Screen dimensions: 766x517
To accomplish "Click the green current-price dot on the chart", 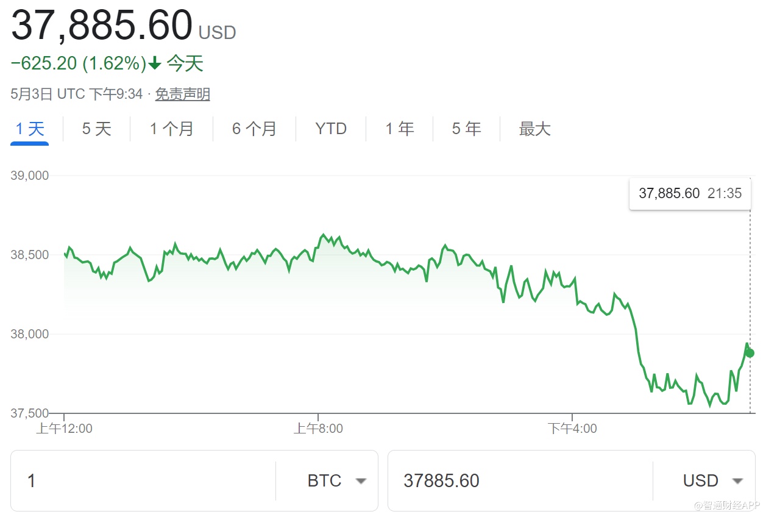I will pyautogui.click(x=750, y=353).
